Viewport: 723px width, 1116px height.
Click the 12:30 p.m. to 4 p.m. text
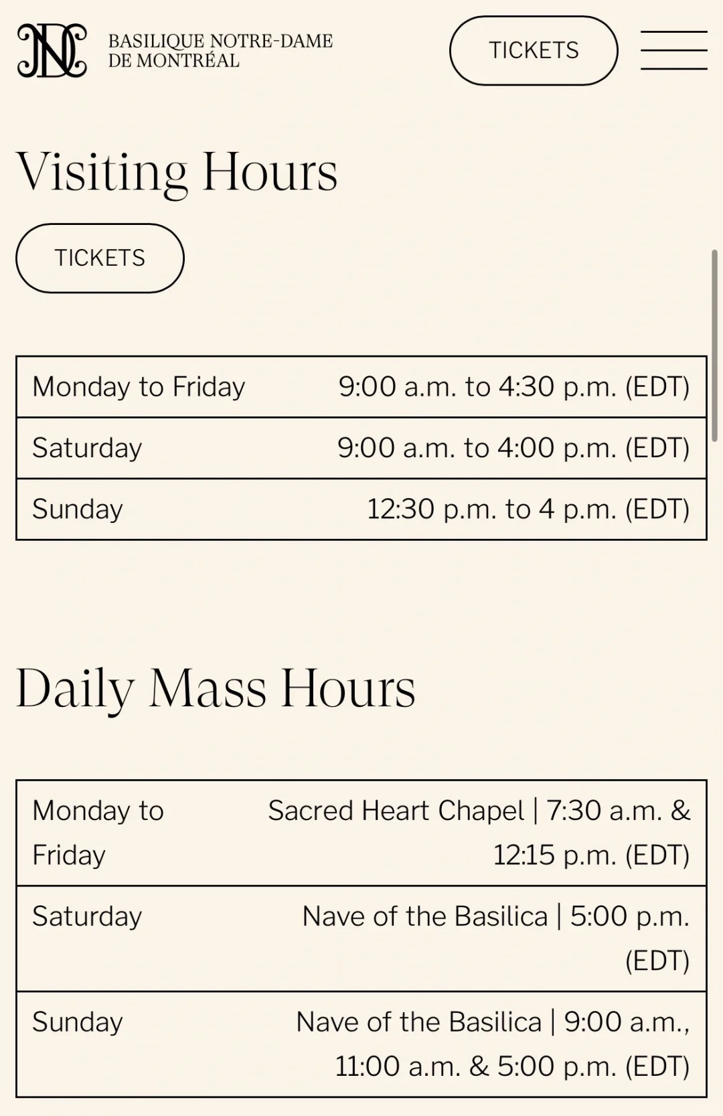528,509
